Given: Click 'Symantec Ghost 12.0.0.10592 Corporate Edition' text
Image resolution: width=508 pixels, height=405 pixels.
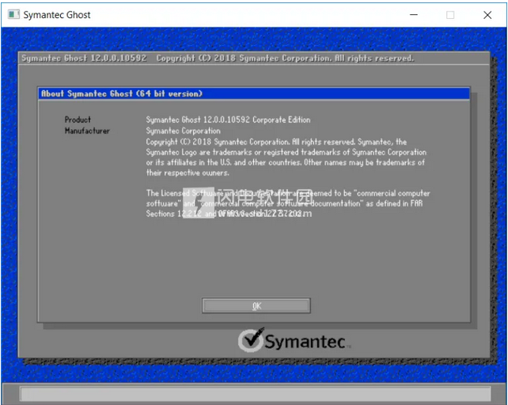Looking at the screenshot, I should click(228, 120).
